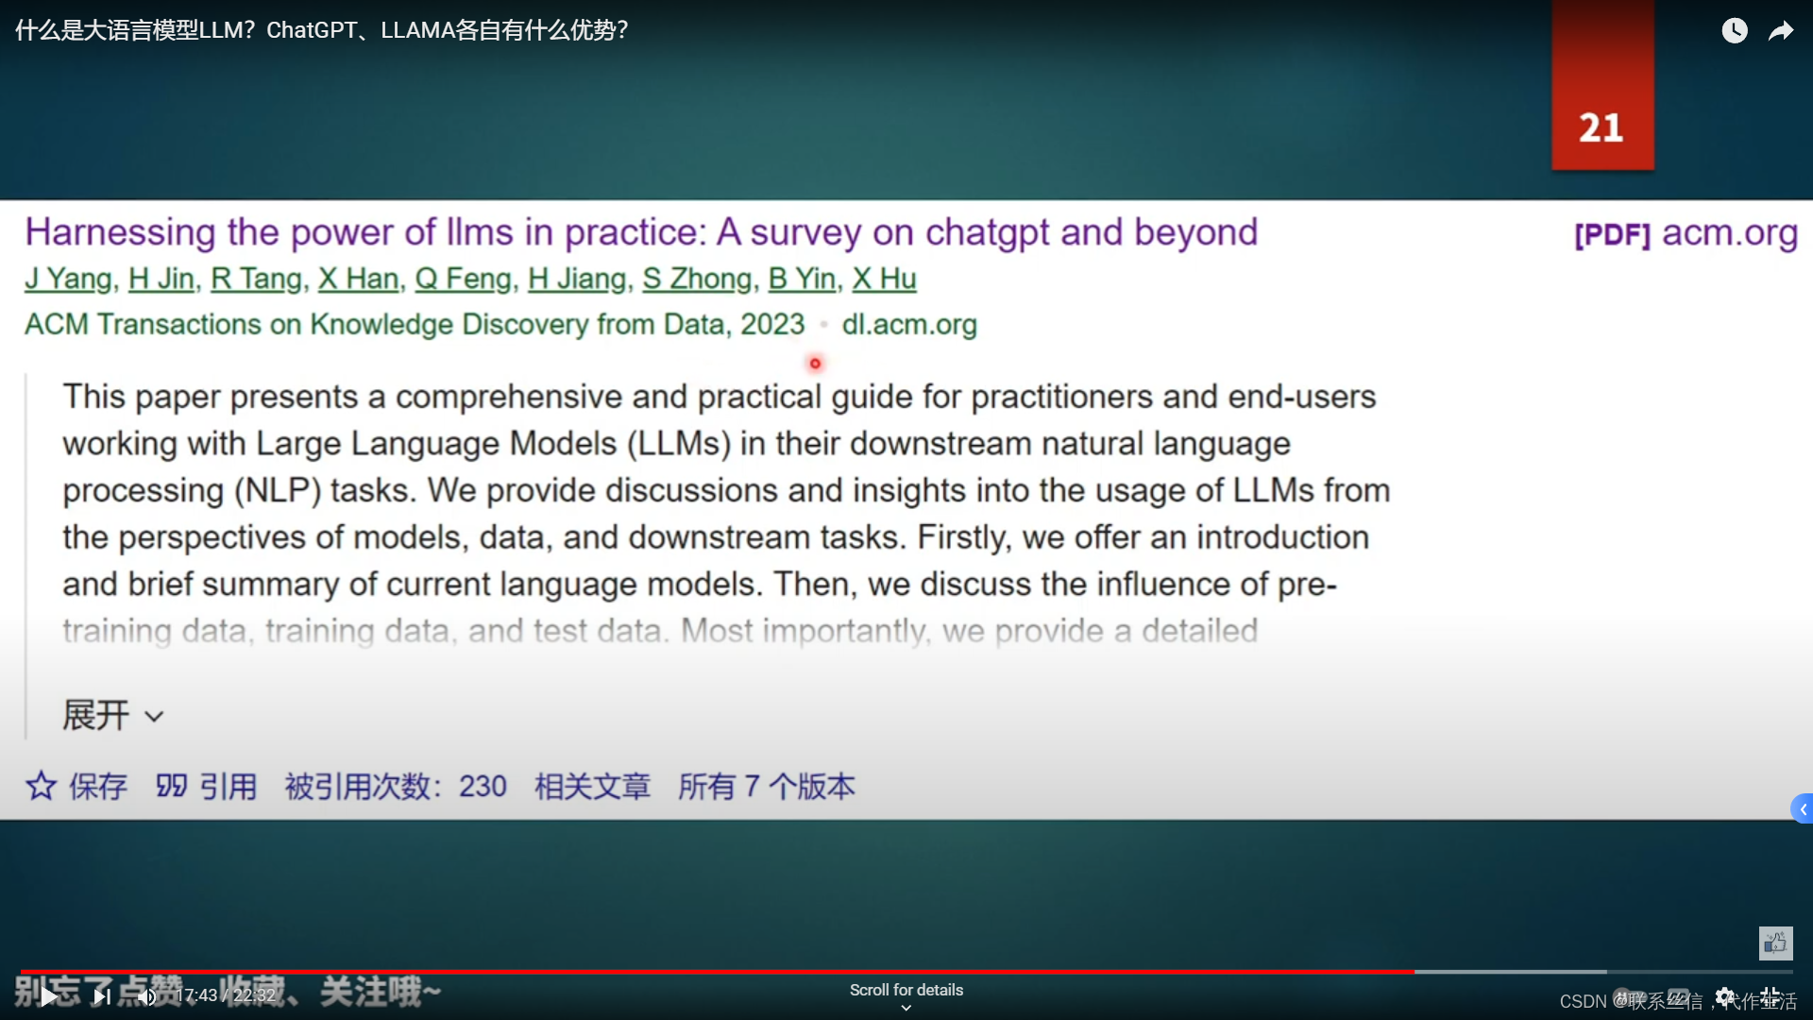The image size is (1813, 1020).
Task: Open author X Hu's profile
Action: point(884,279)
